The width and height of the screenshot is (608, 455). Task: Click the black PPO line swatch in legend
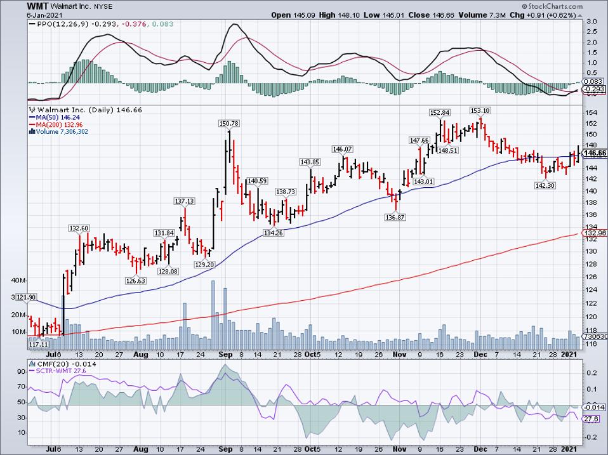pos(31,24)
